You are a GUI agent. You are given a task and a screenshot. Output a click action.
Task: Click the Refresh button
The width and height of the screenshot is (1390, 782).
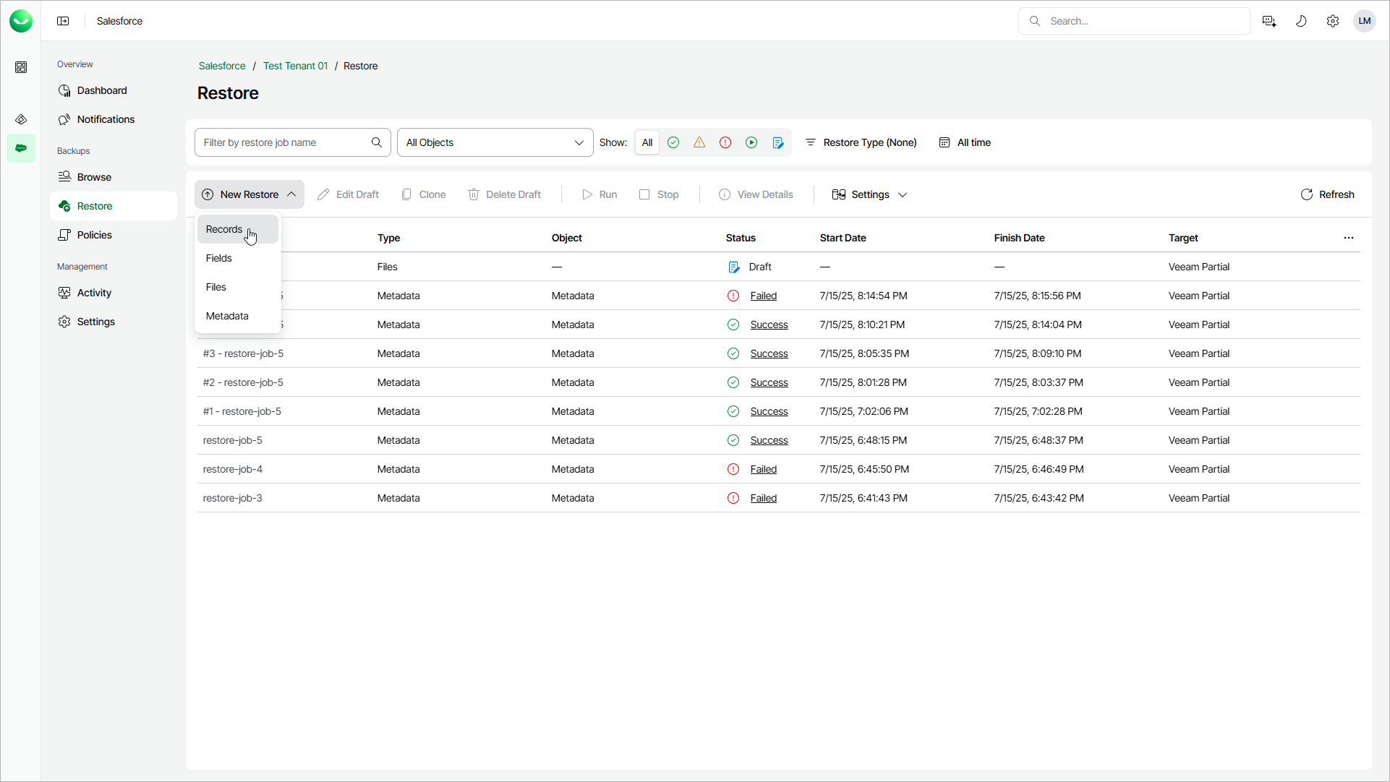point(1327,194)
